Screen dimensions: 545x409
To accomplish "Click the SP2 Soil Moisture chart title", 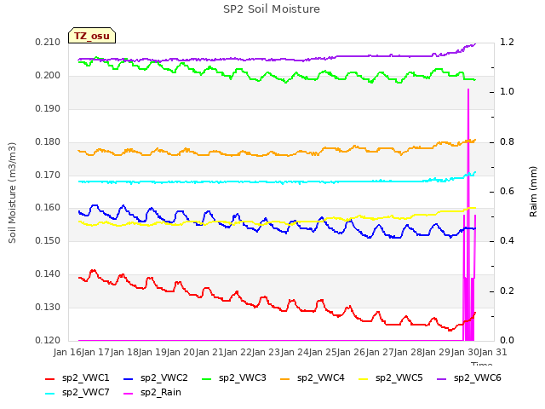I will tap(272, 9).
